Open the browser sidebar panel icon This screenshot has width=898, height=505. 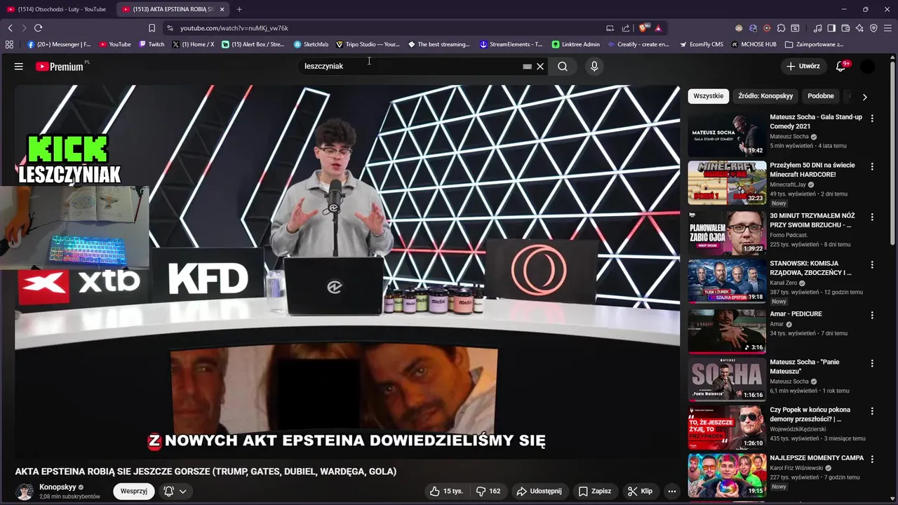pos(831,28)
